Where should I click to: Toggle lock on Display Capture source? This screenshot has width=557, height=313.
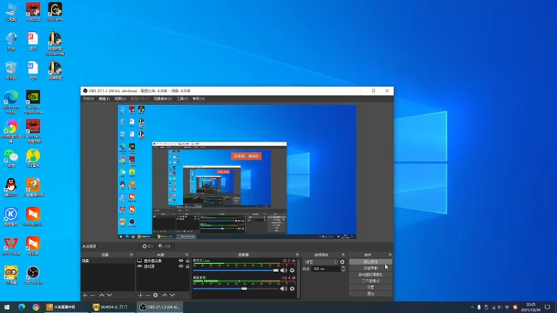187,261
